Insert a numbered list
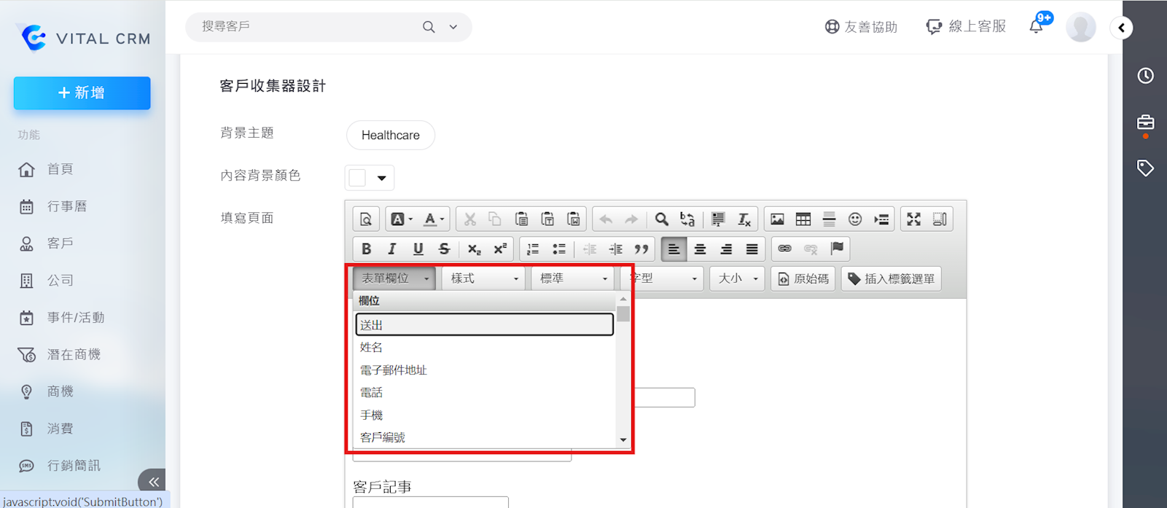 coord(533,249)
